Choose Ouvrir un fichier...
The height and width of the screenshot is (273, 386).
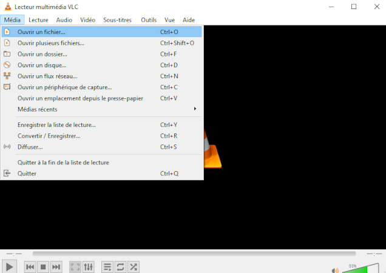[102, 32]
